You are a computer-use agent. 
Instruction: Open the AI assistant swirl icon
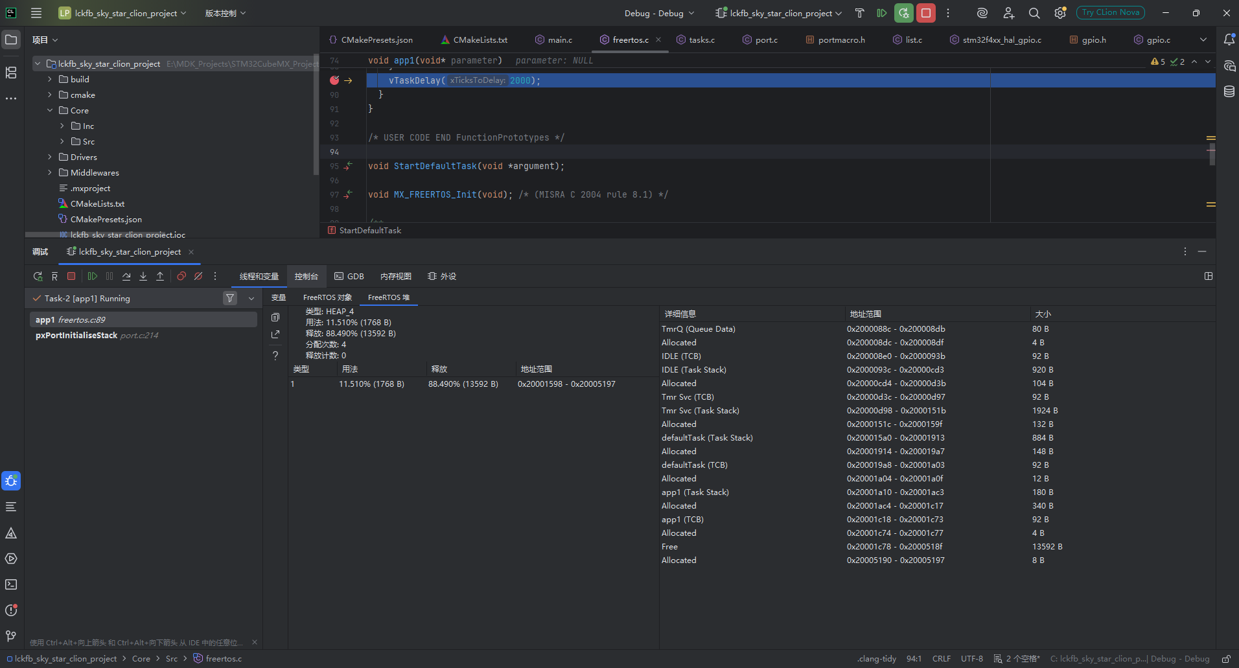[982, 13]
